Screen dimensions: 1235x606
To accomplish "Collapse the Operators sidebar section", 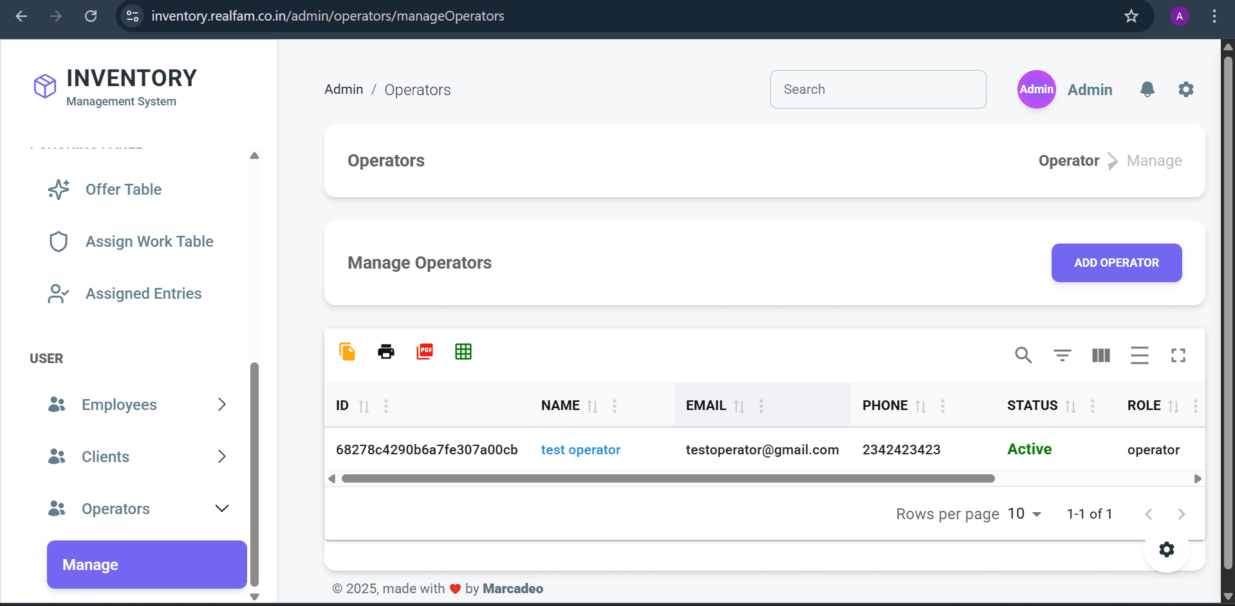I will 222,508.
